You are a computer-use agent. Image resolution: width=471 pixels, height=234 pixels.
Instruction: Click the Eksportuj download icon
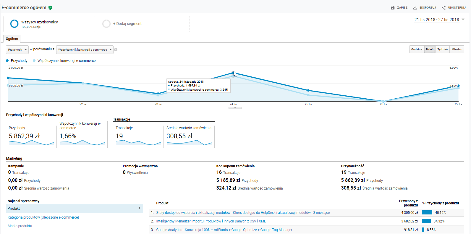415,8
